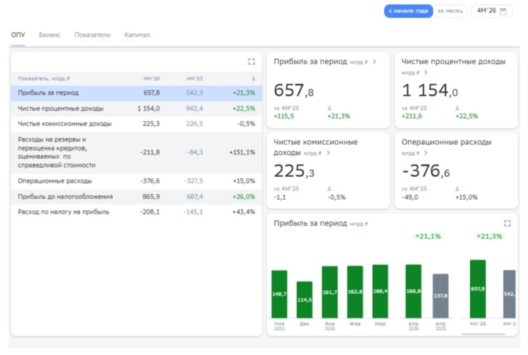Click the 162,8 February bar

pyautogui.click(x=355, y=292)
